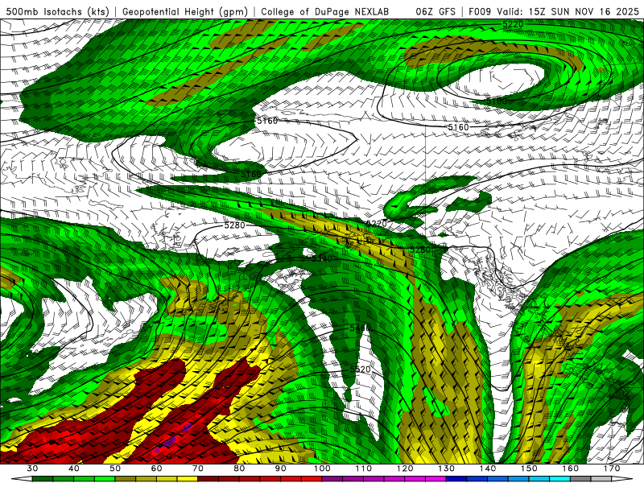Click the 'Valid: 15Z SUN NOV 16 2025' time
644x483 pixels.
pyautogui.click(x=569, y=11)
